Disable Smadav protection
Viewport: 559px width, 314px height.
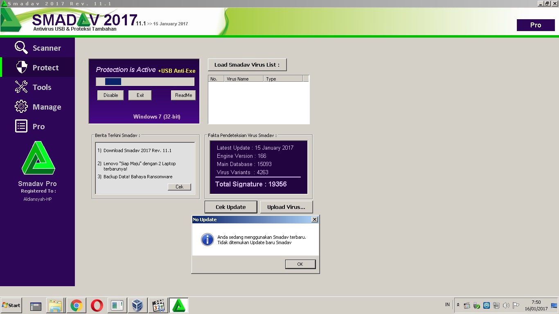[110, 95]
